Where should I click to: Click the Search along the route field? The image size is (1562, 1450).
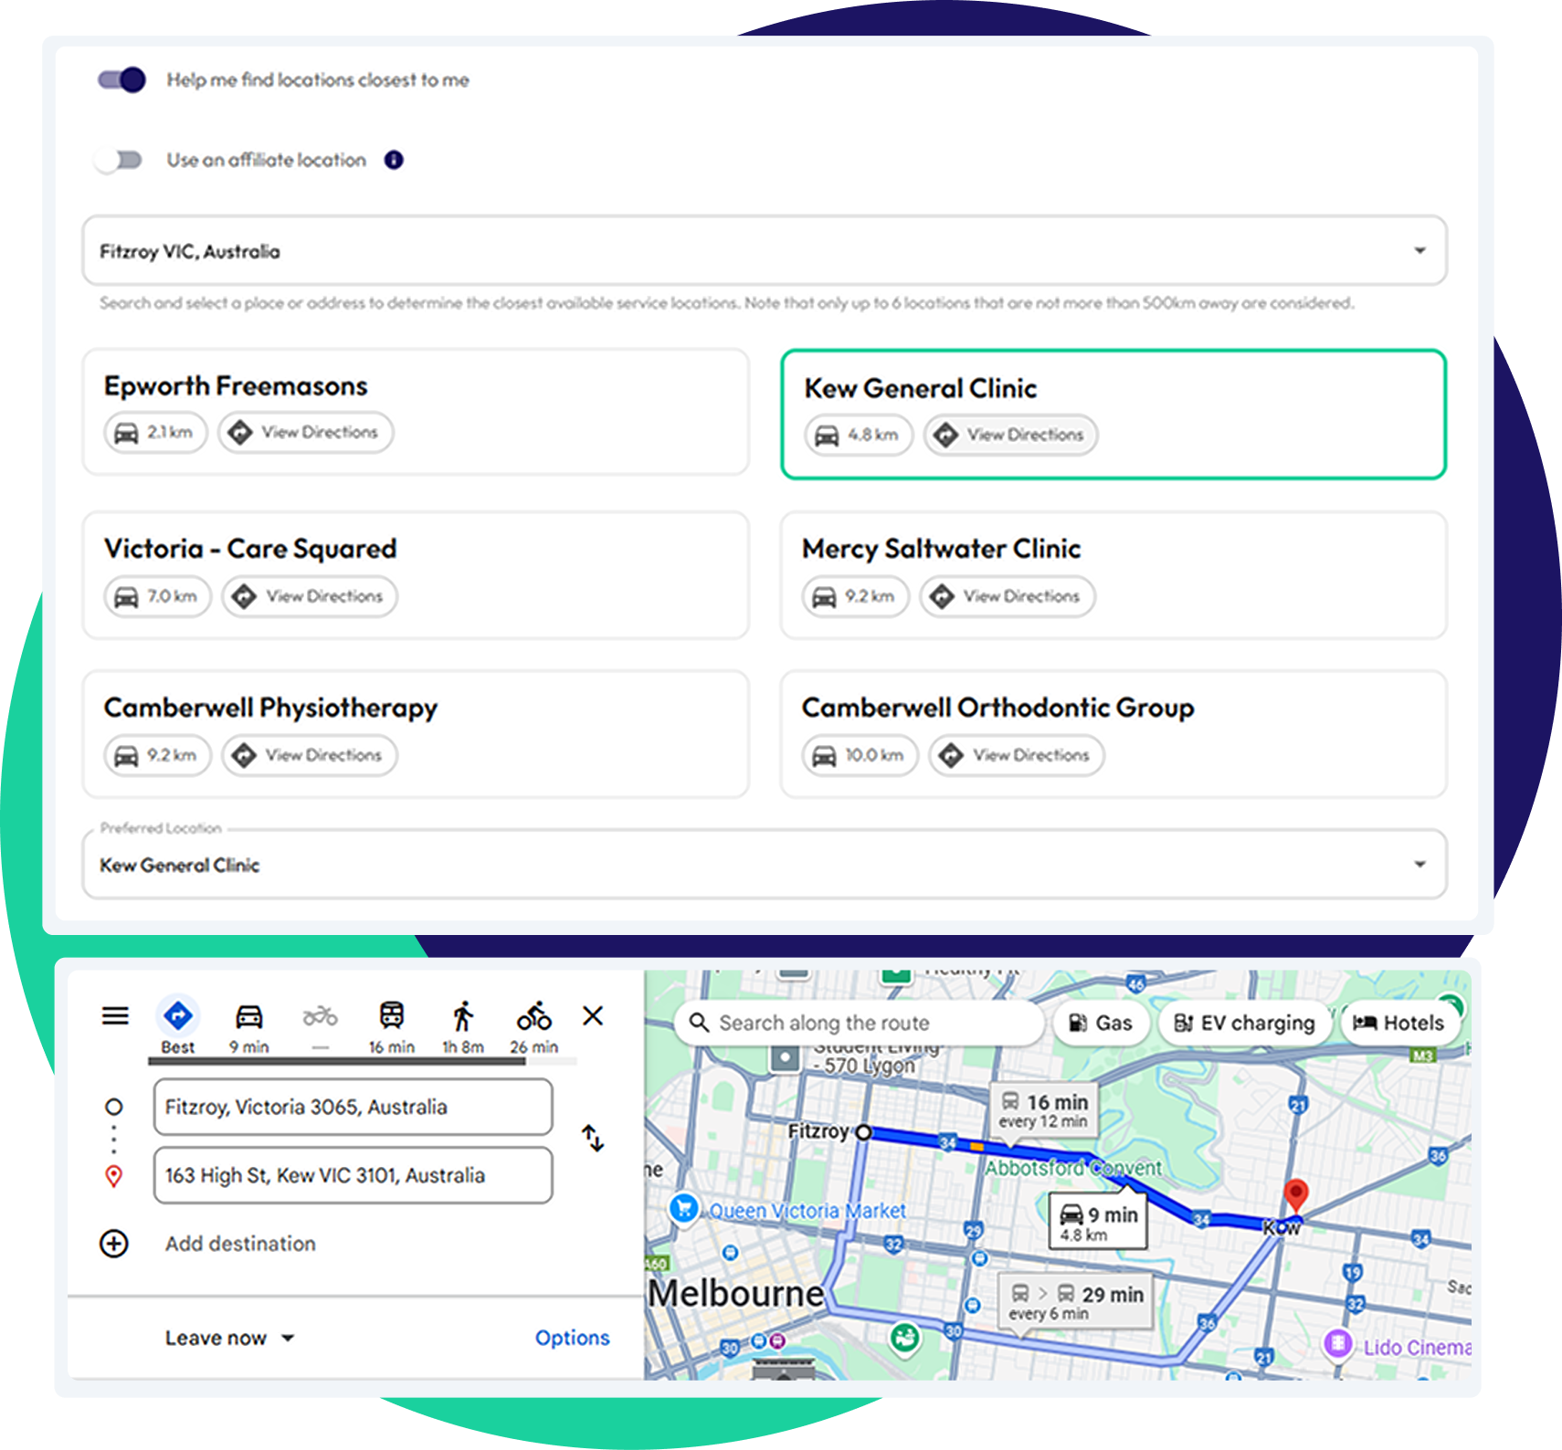(859, 1023)
